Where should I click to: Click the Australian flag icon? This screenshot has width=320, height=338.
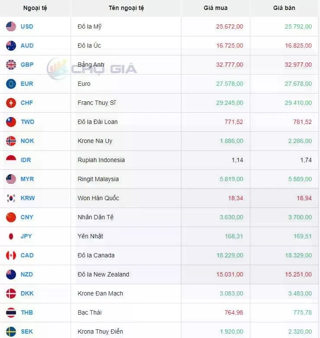point(11,45)
